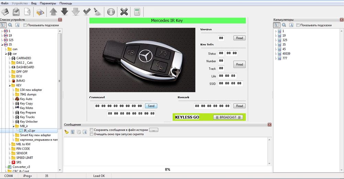The width and height of the screenshot is (344, 179).
Task: Click the save disk toolbar icon
Action: click(x=16, y=12)
